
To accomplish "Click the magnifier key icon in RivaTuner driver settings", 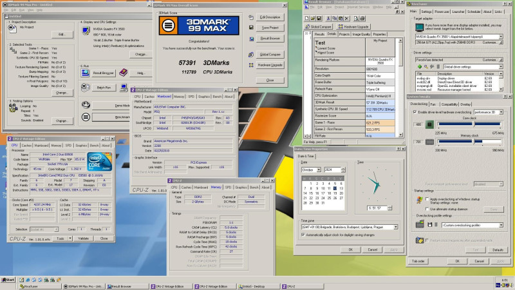I will coord(426,67).
